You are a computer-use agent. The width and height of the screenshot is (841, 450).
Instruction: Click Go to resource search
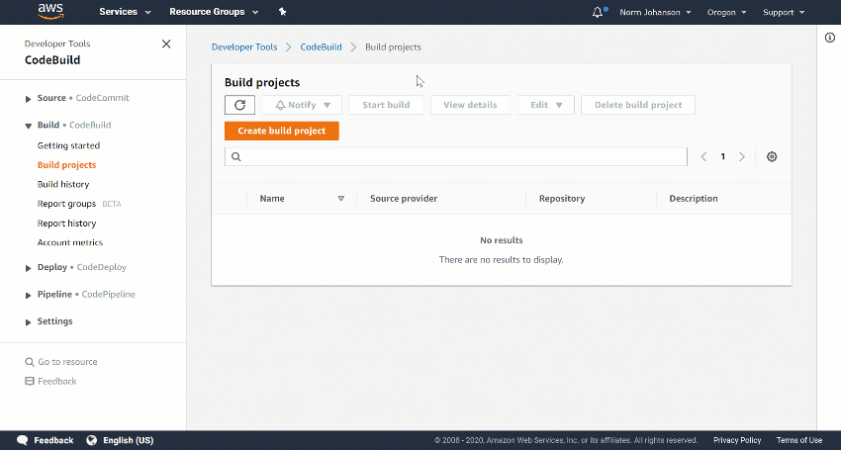click(x=61, y=362)
